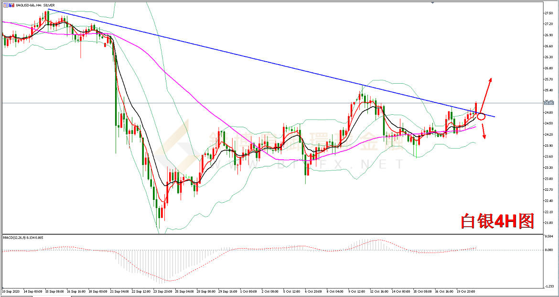Viewport: 559px width, 297px height.
Task: Click the chart window icon beside XAGUSD title
Action: click(5, 5)
